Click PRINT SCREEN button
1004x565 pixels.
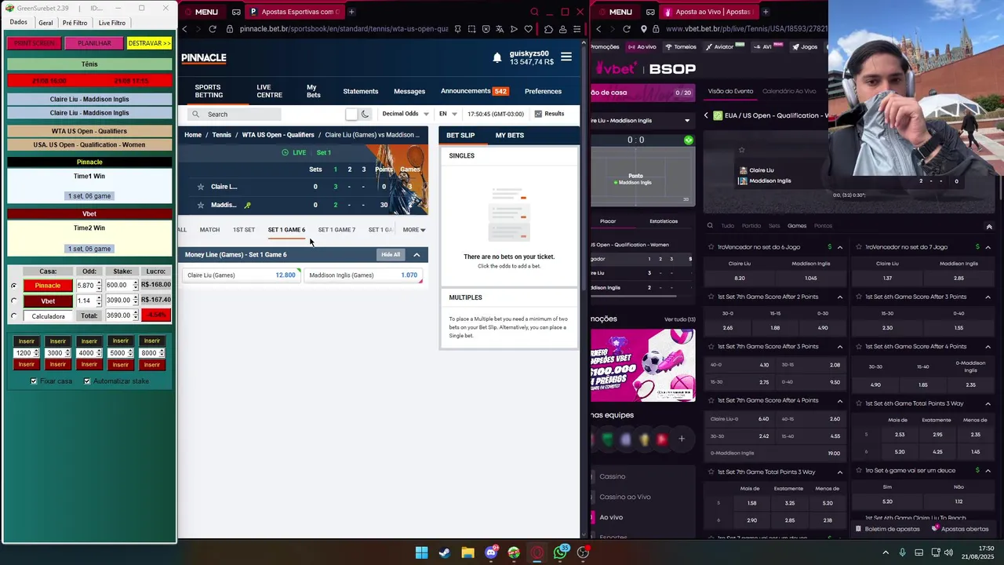[35, 43]
